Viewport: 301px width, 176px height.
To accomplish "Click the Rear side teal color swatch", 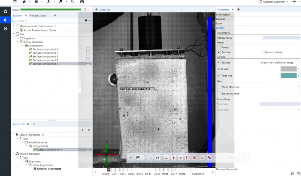I will pyautogui.click(x=288, y=76).
